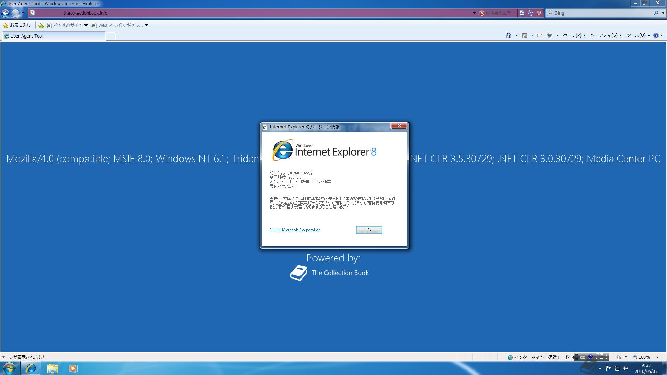Screen dimensions: 667x375
Task: Expand the Print options dropdown arrow
Action: point(557,35)
